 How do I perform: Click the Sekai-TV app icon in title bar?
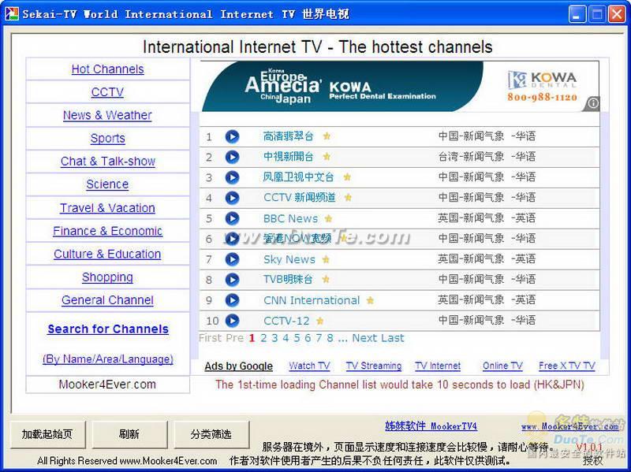pyautogui.click(x=12, y=13)
